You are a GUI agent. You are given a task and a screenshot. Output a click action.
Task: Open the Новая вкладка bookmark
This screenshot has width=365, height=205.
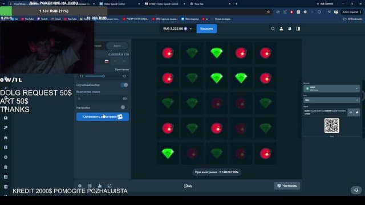pyautogui.click(x=222, y=19)
